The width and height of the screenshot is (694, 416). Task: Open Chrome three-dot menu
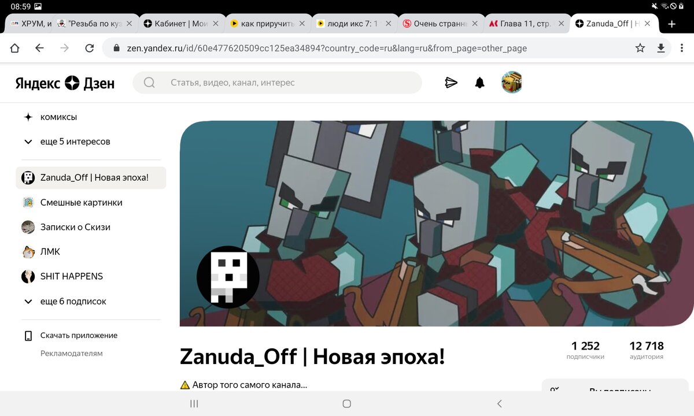coord(683,49)
